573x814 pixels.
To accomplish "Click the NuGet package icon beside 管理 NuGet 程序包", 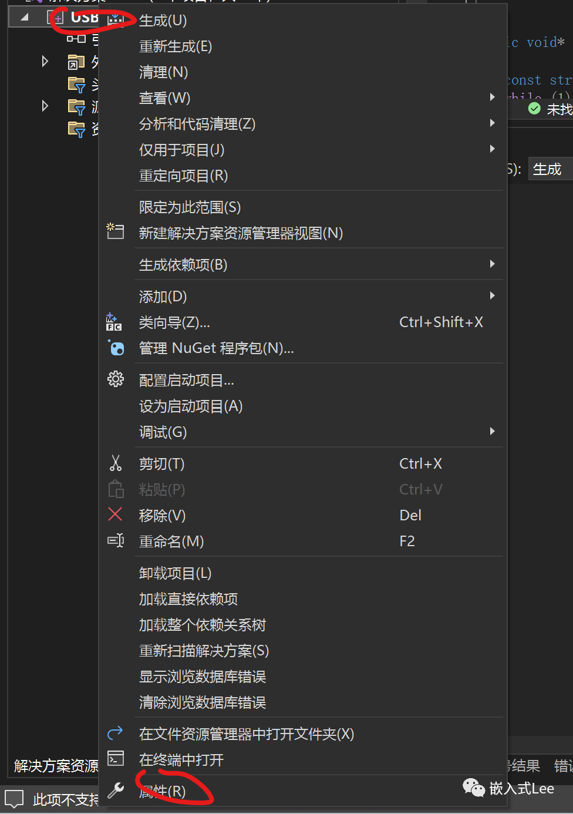I will pyautogui.click(x=117, y=348).
